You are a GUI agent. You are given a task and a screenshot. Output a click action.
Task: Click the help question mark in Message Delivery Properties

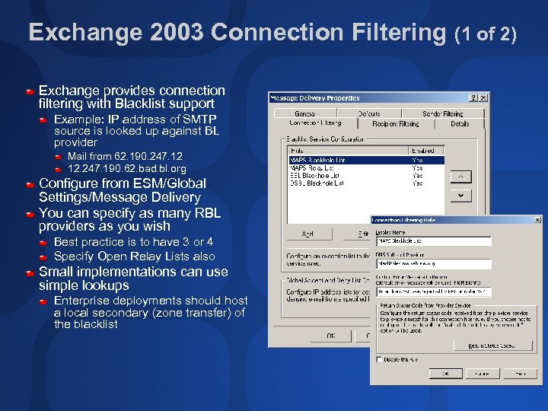point(473,98)
